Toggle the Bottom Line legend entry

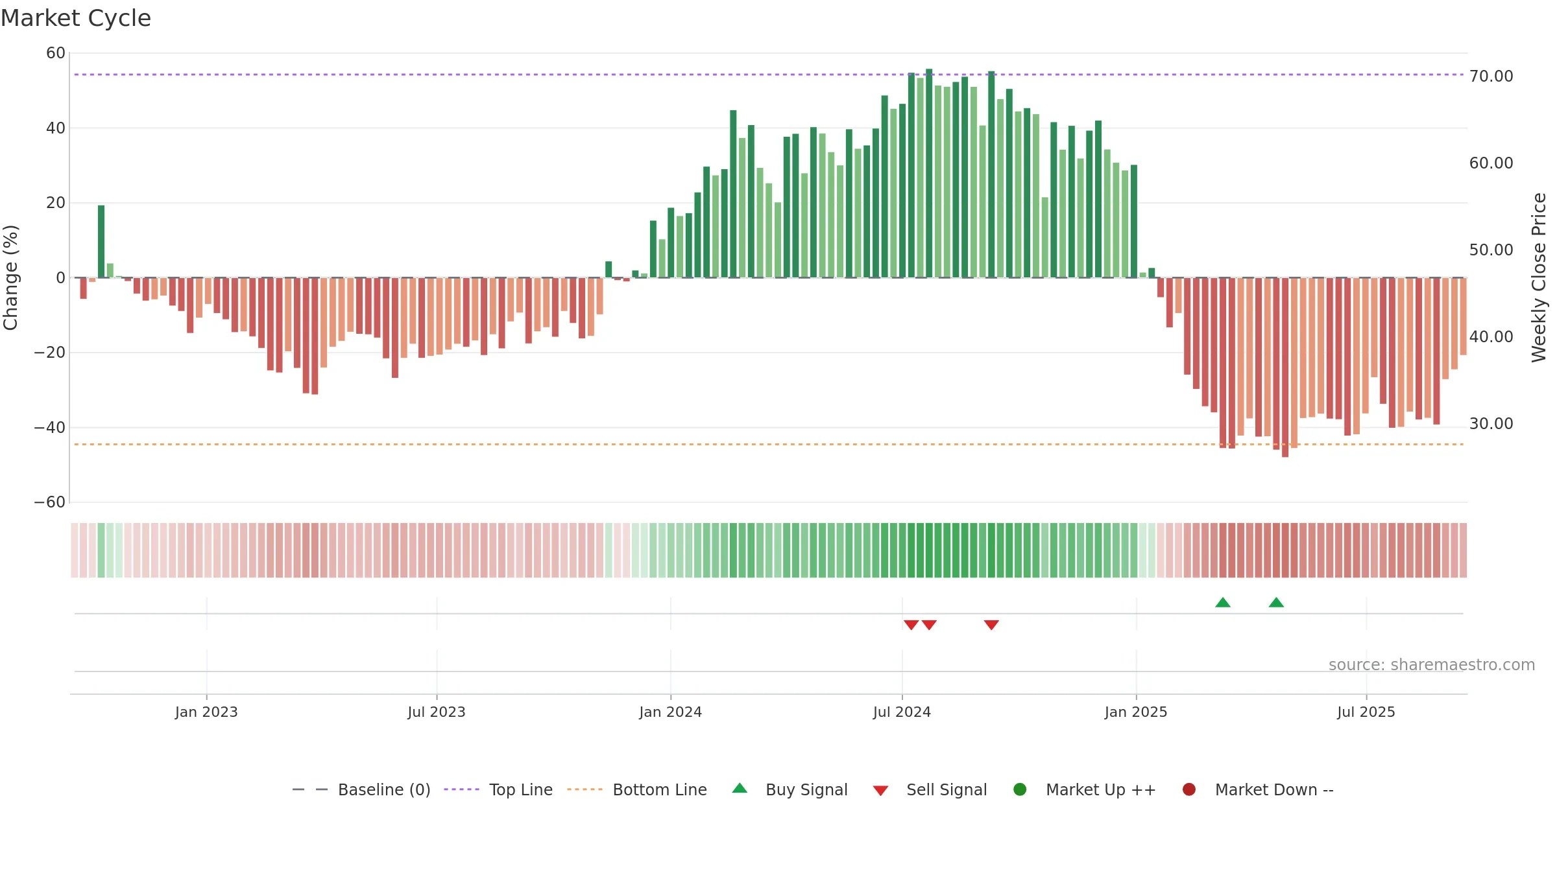point(637,789)
